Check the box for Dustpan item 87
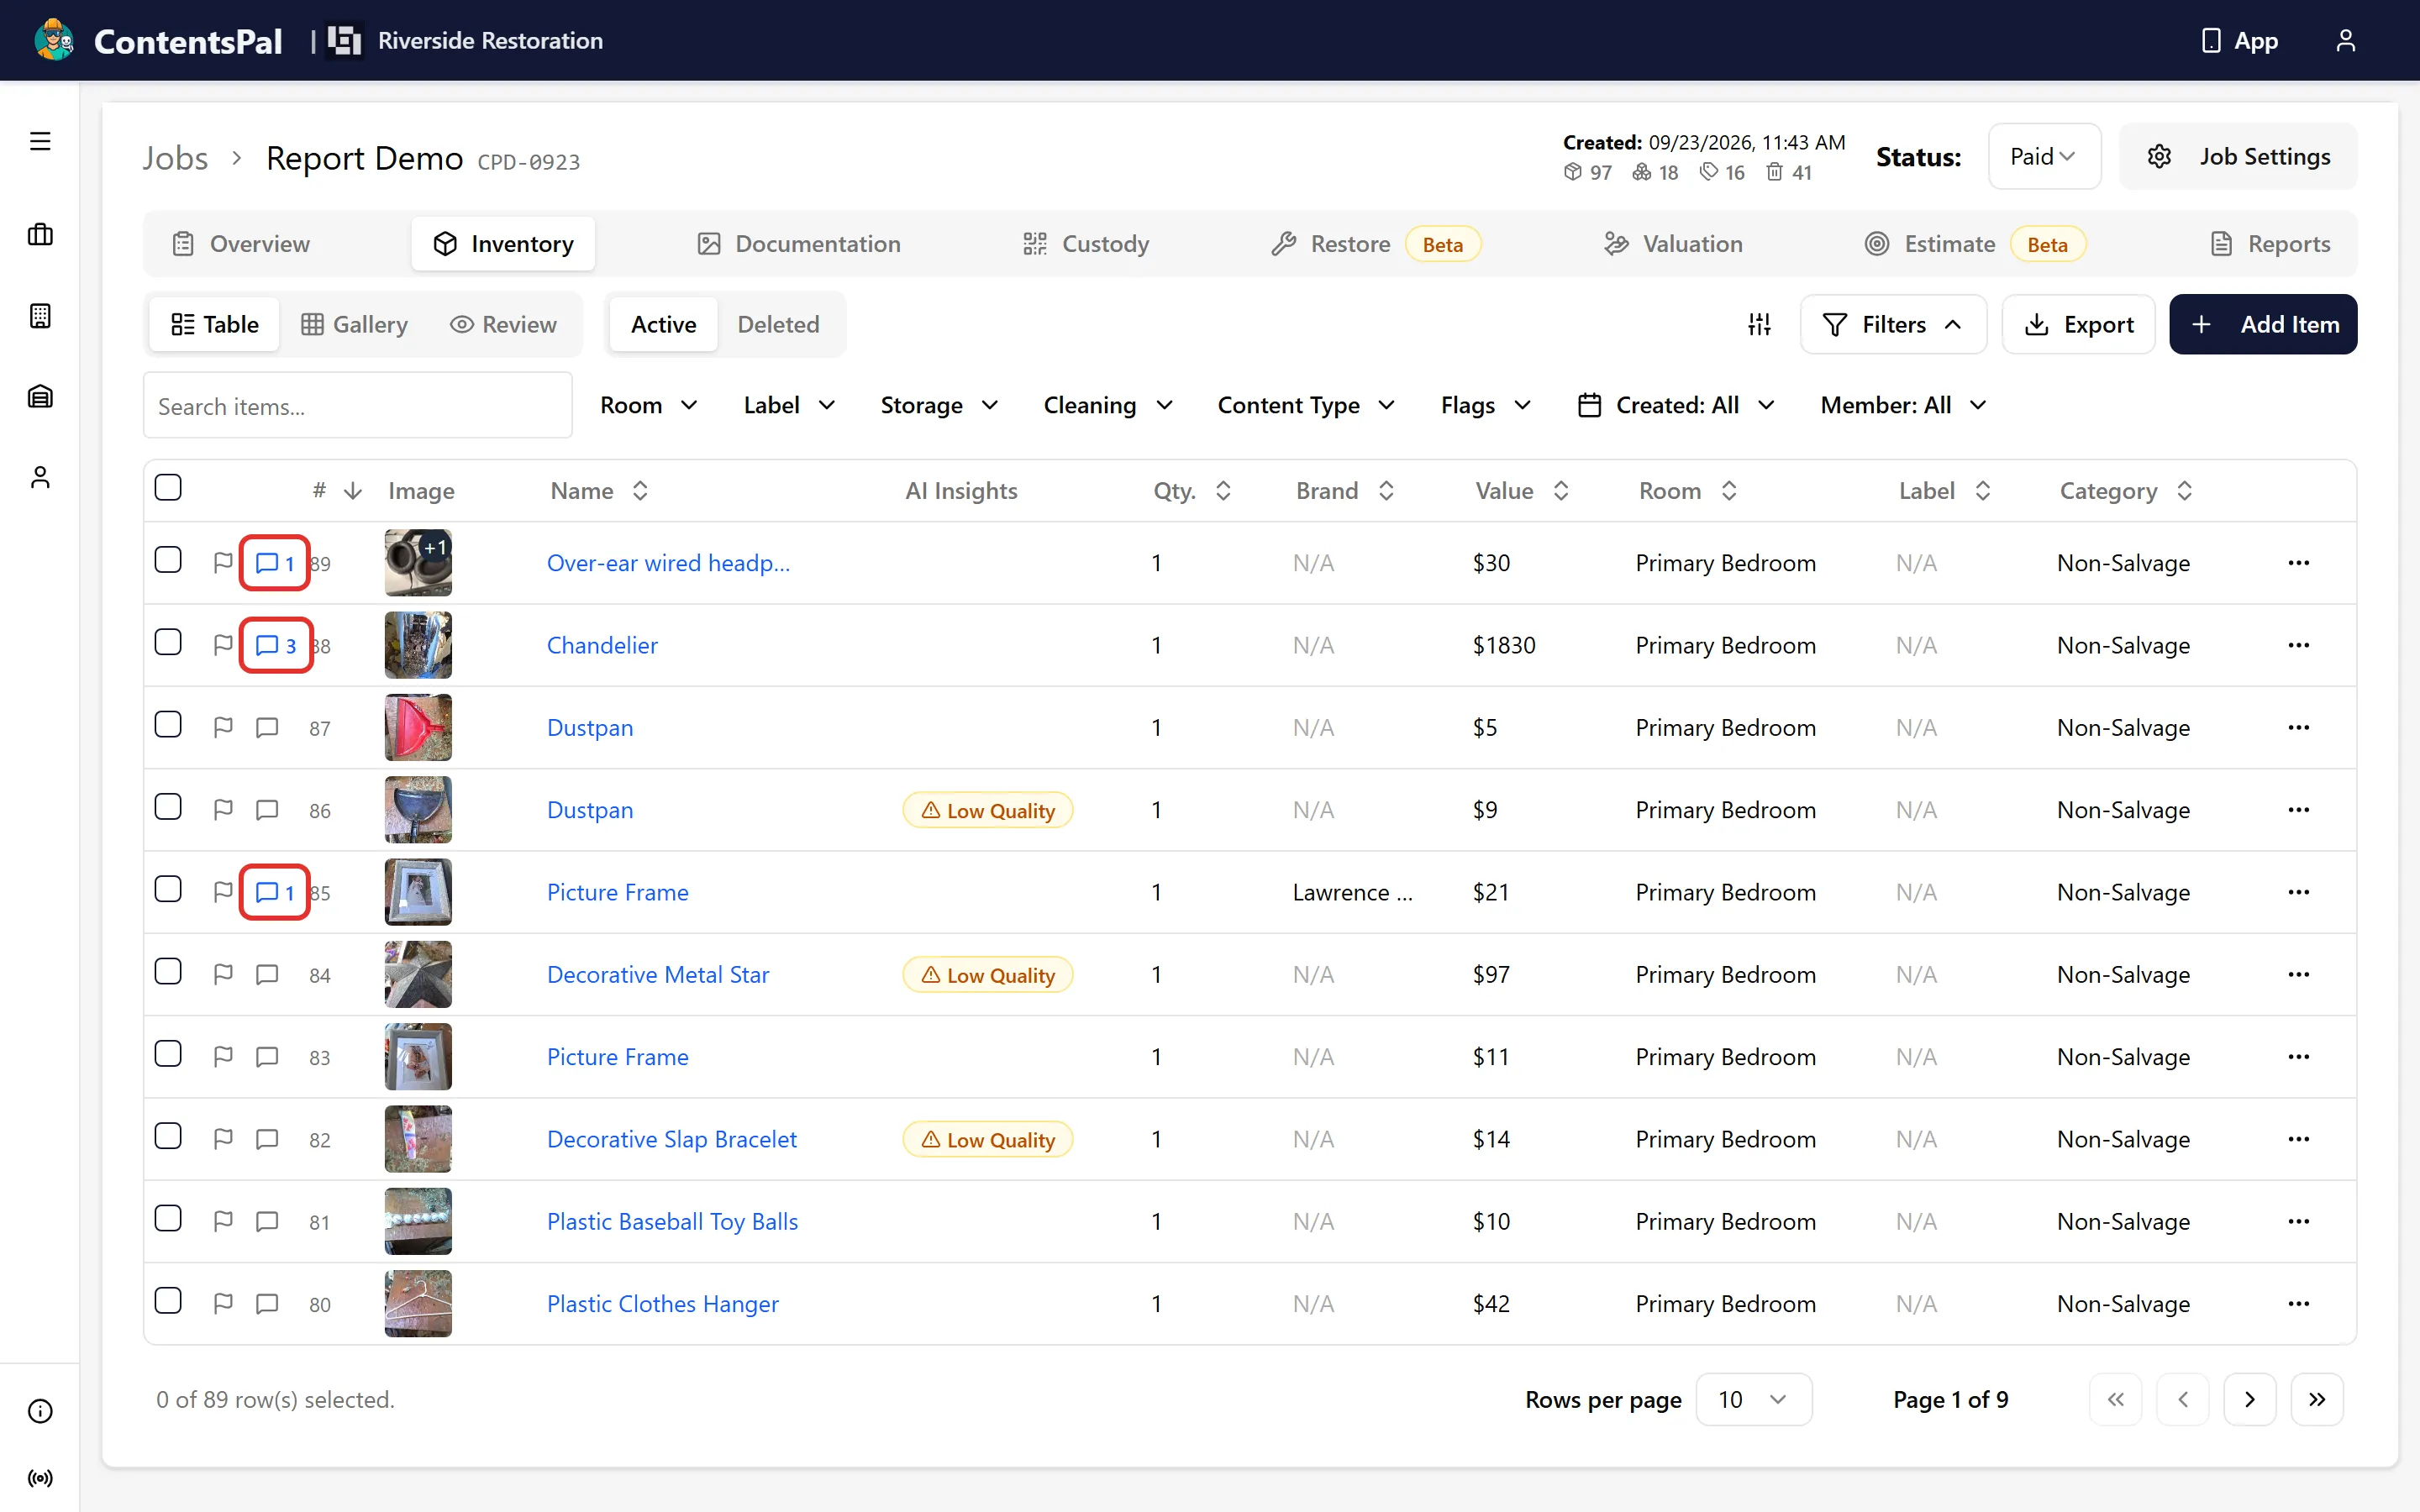The height and width of the screenshot is (1512, 2420). pos(168,724)
